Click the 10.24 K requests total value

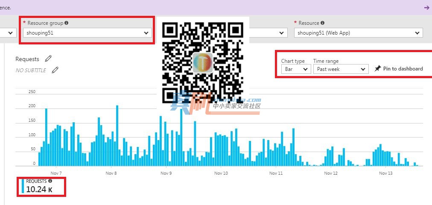click(x=39, y=189)
